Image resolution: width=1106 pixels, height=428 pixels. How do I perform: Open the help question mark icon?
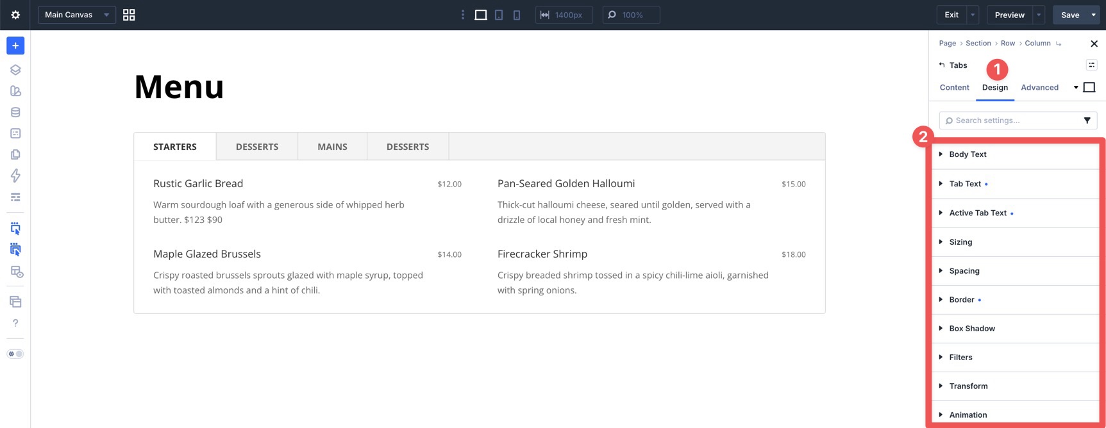coord(15,323)
